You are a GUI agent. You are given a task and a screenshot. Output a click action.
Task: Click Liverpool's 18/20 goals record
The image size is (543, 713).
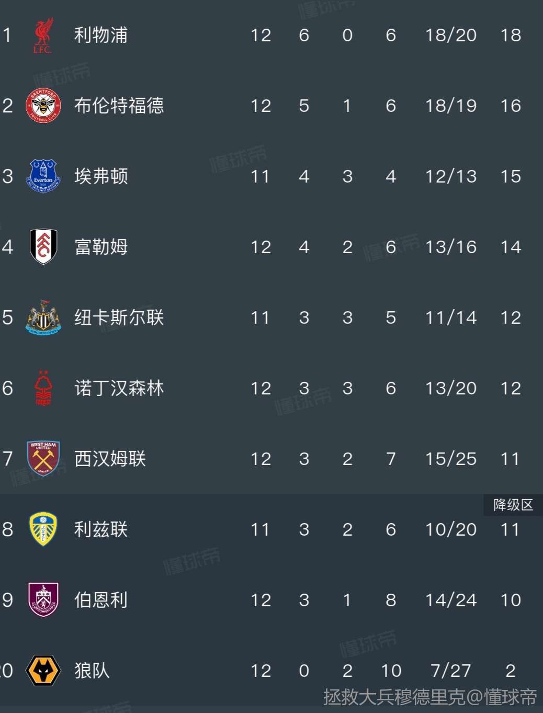pos(450,36)
